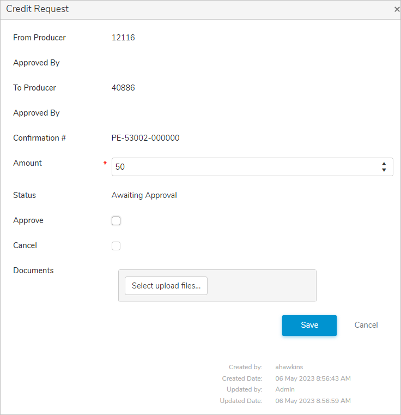The height and width of the screenshot is (415, 401).
Task: Click the confirmation number PE-53002-000000
Action: pos(145,138)
